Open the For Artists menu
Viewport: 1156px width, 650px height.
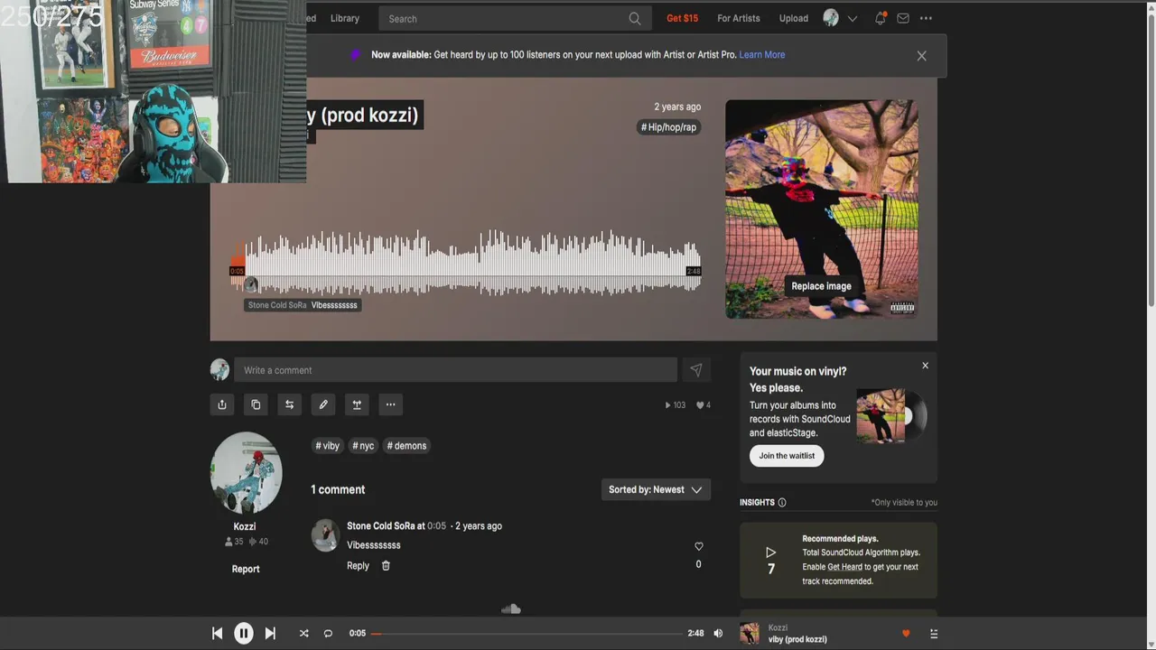[x=739, y=18]
